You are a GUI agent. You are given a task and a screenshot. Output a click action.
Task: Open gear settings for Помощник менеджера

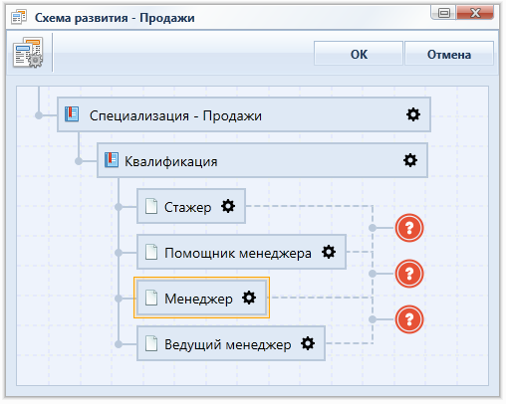click(x=329, y=252)
